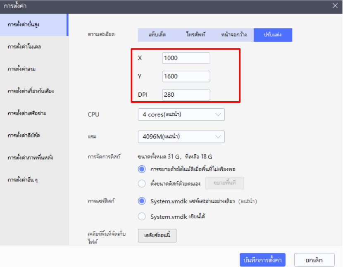Click บันทึกการตั้งค่า save settings button
343x267 pixels.
pos(262,260)
